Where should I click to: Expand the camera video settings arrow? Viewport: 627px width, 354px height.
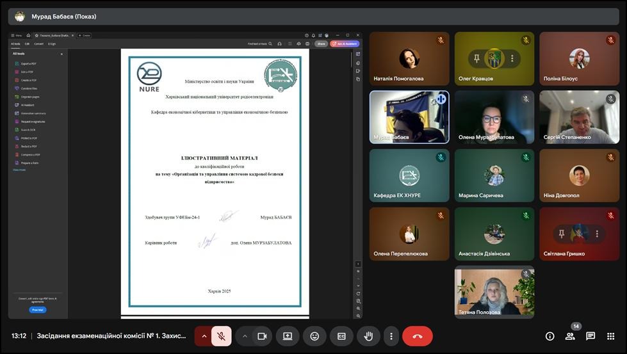[245, 336]
